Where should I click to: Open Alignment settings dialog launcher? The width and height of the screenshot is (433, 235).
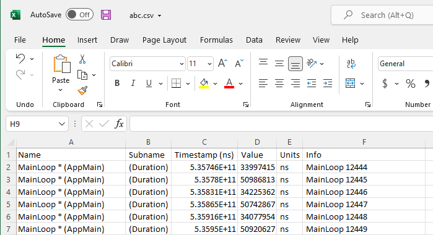coord(367,105)
